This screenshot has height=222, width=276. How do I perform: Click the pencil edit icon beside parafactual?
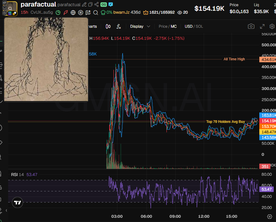click(x=84, y=5)
